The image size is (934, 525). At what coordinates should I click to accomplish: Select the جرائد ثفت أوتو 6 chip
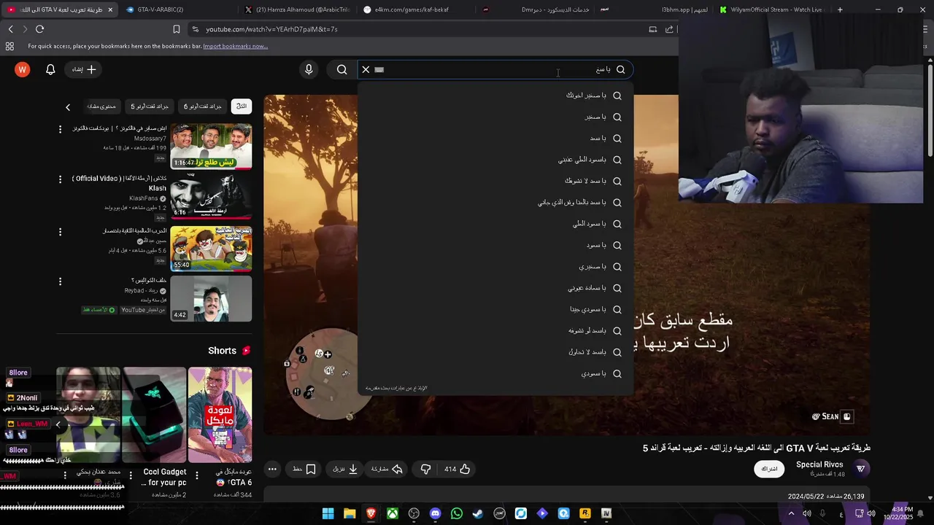203,106
